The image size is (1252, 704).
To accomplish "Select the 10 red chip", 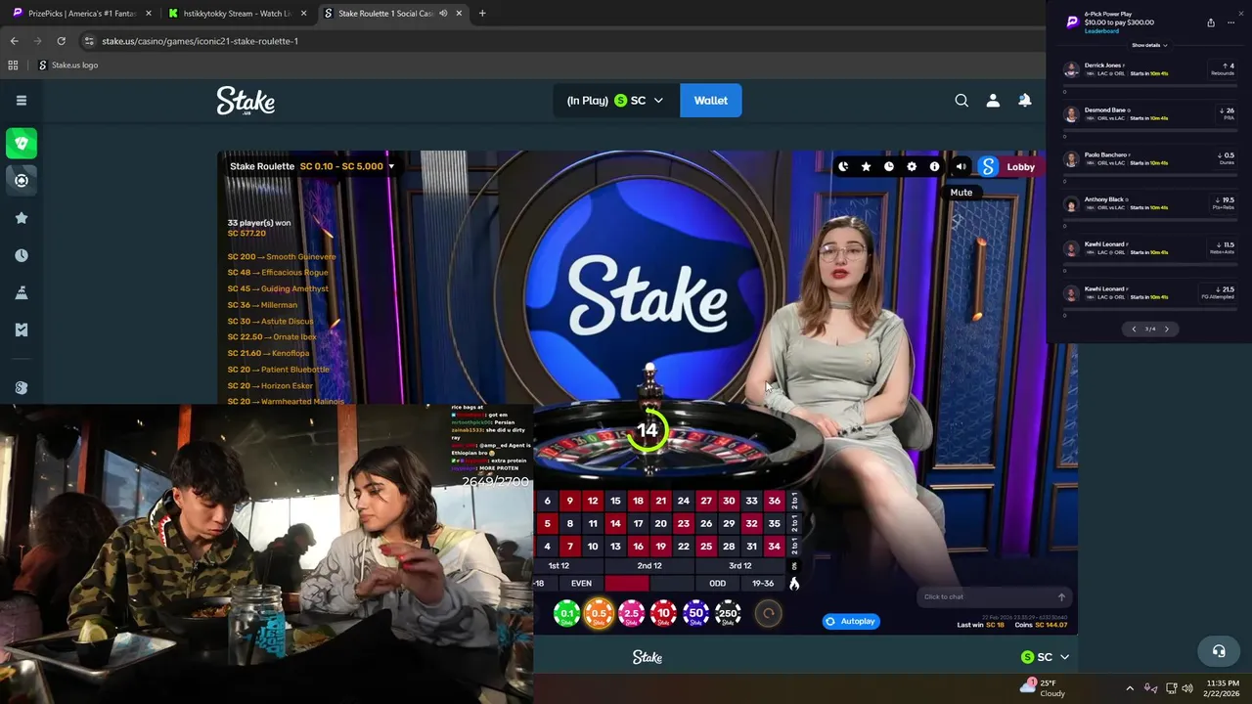I will pyautogui.click(x=663, y=614).
